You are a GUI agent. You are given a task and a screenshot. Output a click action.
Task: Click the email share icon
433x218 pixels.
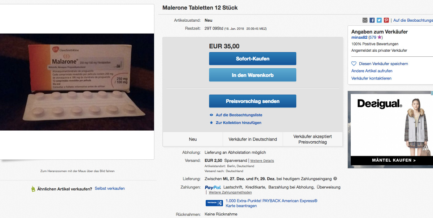[x=365, y=20]
